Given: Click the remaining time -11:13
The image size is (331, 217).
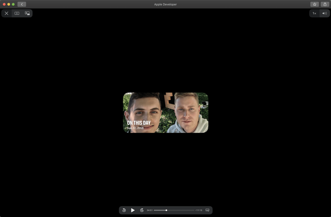Looking at the screenshot, I should click(x=199, y=210).
